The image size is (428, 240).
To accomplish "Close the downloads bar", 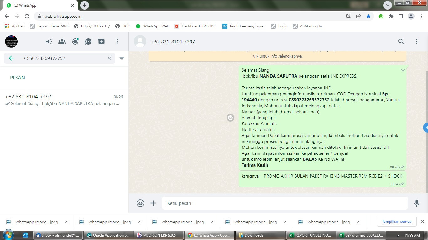I will (x=422, y=222).
